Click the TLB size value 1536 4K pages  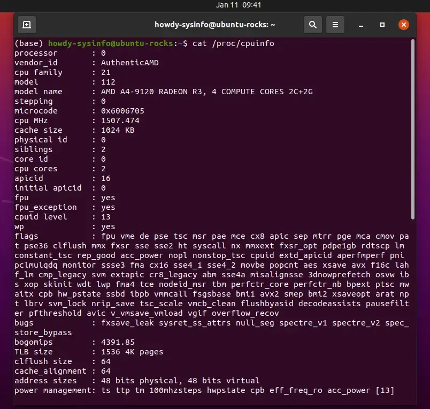point(132,352)
